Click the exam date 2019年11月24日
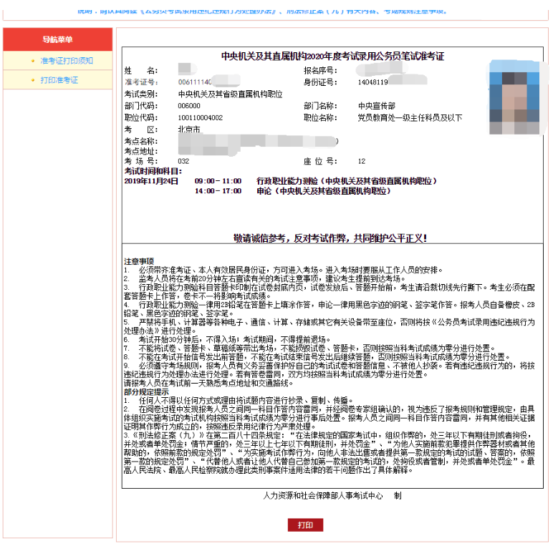 (x=151, y=182)
